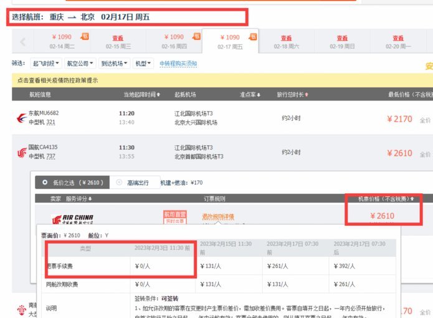Click low price badge on 02-16 tab
433x318 pixels.
[197, 36]
